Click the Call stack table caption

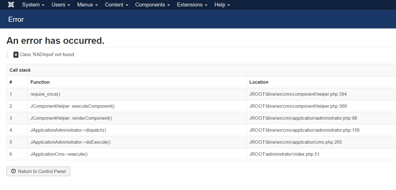(x=20, y=70)
